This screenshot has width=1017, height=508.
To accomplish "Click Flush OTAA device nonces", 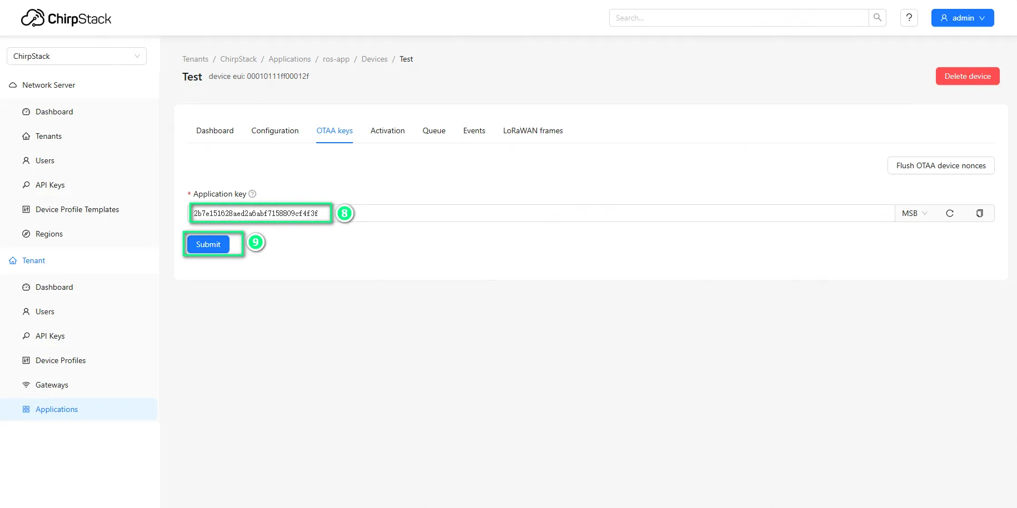I will pyautogui.click(x=940, y=165).
